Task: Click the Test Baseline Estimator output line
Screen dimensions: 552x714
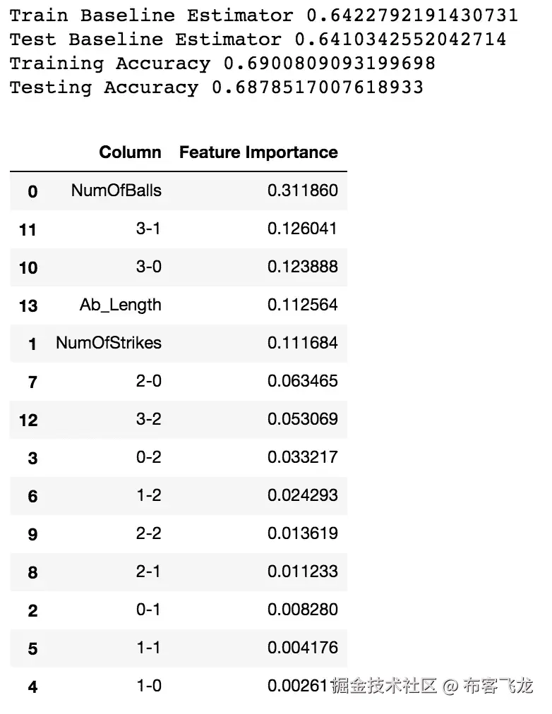Action: (x=258, y=39)
